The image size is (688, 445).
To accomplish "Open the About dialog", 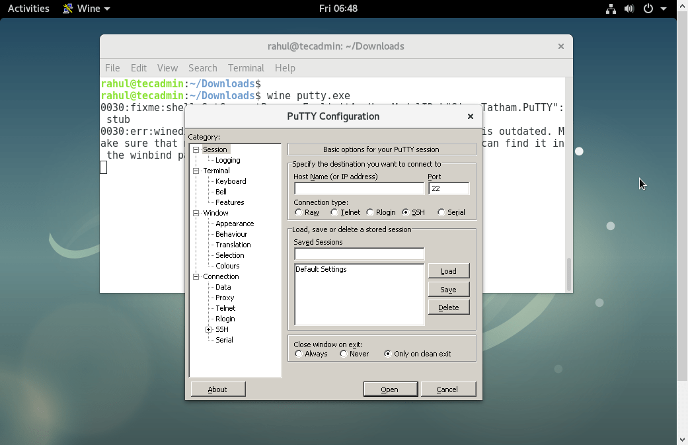I will tap(217, 389).
